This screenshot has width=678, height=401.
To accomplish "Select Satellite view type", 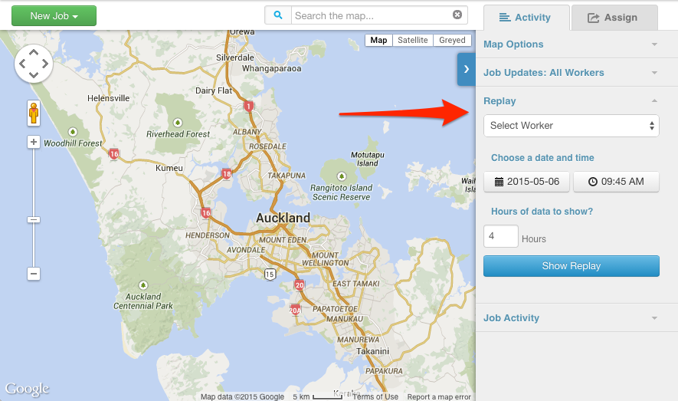I will click(412, 40).
